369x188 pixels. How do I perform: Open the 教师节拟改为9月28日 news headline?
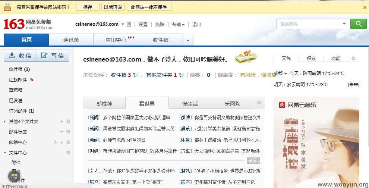pyautogui.click(x=124, y=140)
